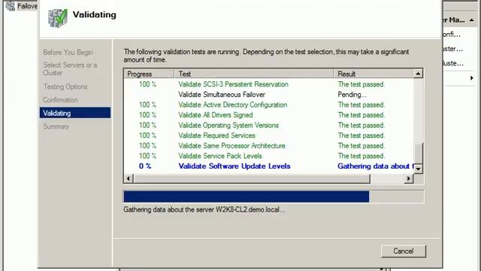This screenshot has width=481, height=271.
Task: Select the Testing Options step
Action: click(x=65, y=87)
